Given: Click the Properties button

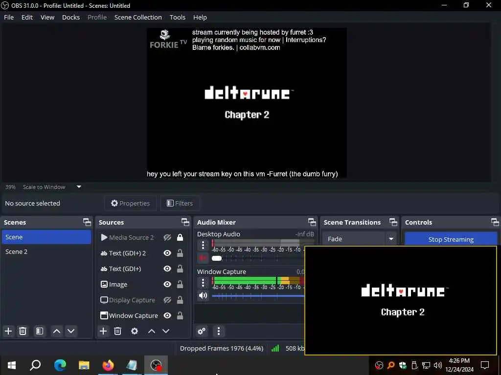Looking at the screenshot, I should pyautogui.click(x=130, y=203).
